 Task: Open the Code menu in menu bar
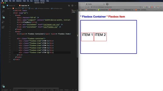pyautogui.click(x=6, y=1)
